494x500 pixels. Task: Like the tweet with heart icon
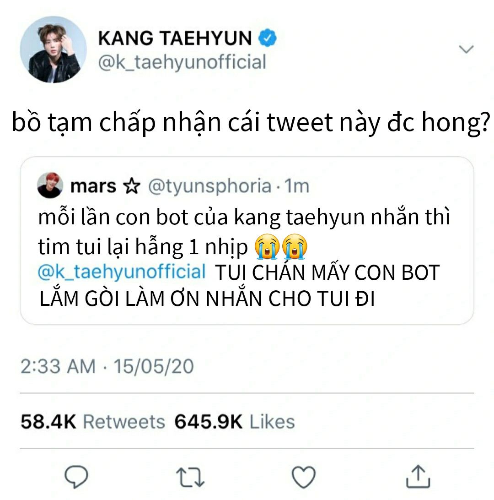coord(304,477)
